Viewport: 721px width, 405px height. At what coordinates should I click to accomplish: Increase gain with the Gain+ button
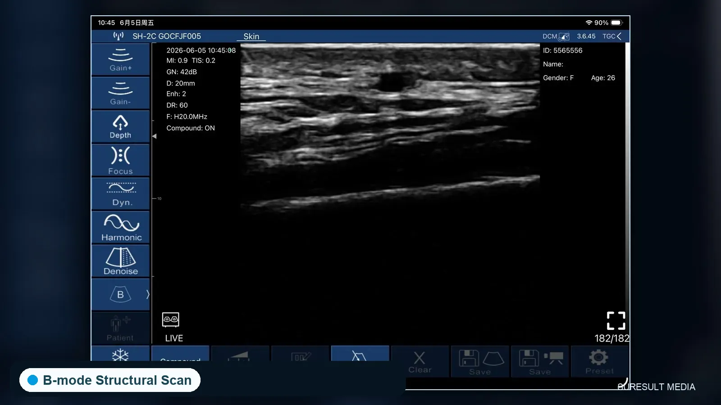(x=120, y=59)
